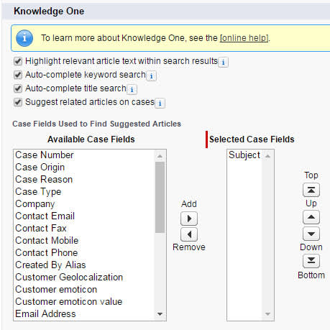
Task: Select Created By Alias field
Action: point(84,265)
